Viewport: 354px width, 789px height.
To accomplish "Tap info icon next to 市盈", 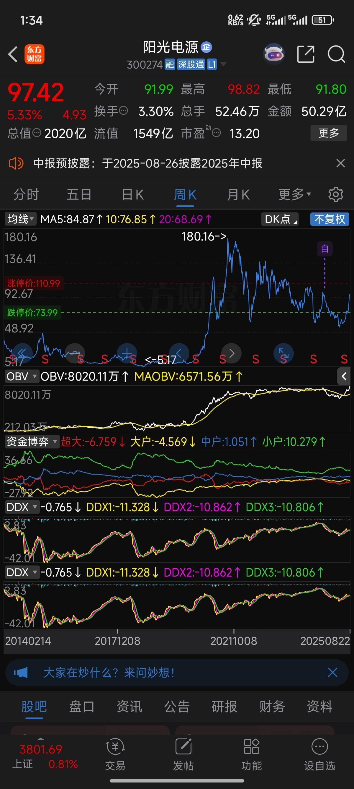I will click(216, 133).
